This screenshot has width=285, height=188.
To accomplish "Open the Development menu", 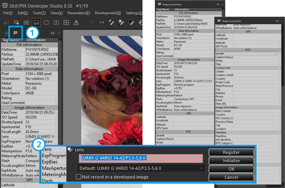I will [x=108, y=13].
